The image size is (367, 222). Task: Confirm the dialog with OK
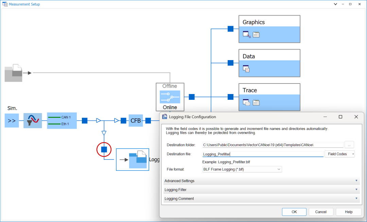pos(294,212)
